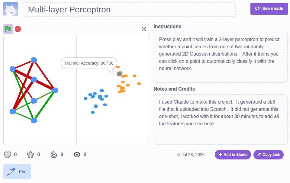Viewport: 290px width, 183px height.
Task: Stop the project with red octagon
Action: click(18, 29)
